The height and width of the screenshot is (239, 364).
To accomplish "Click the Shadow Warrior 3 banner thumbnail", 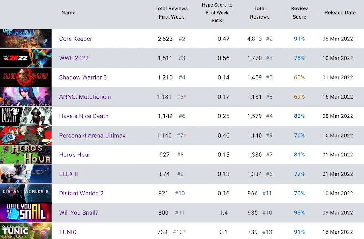I will click(x=26, y=77).
